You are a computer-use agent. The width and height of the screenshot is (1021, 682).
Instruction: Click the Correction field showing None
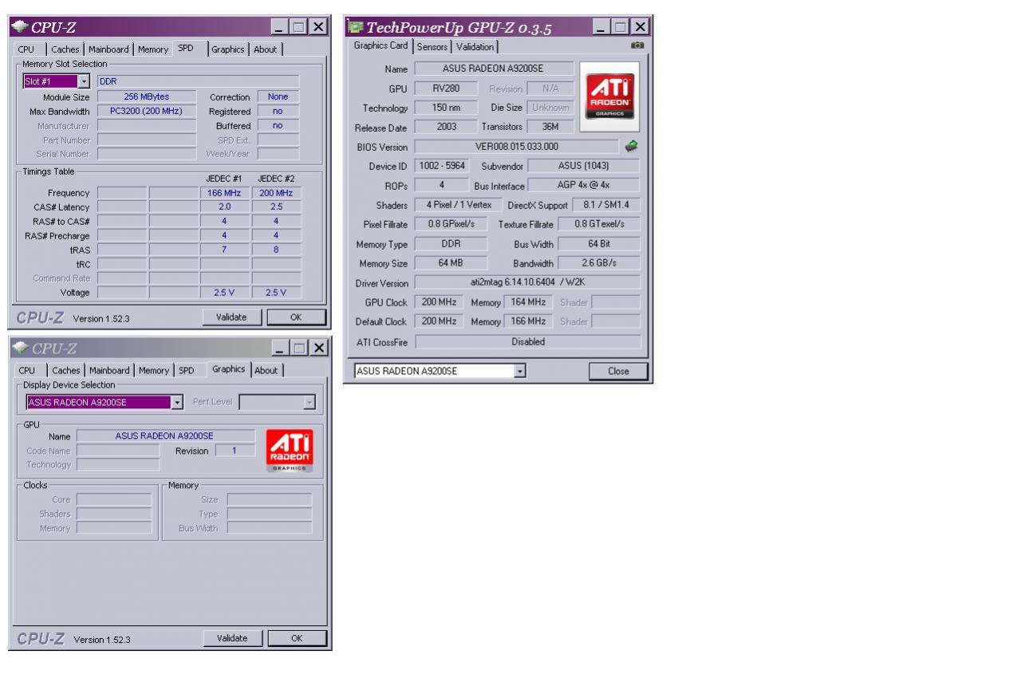click(278, 97)
